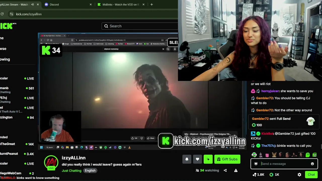Click the Gift Subs button
Screen dimensions: 322x181
(x=227, y=159)
